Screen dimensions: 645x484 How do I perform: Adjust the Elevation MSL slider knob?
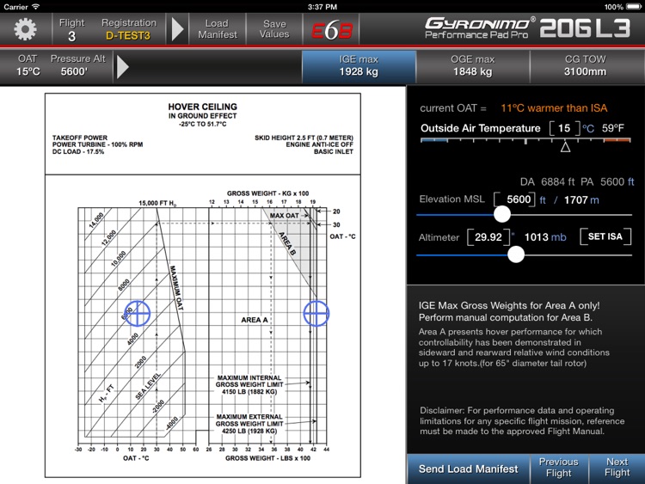coord(502,214)
